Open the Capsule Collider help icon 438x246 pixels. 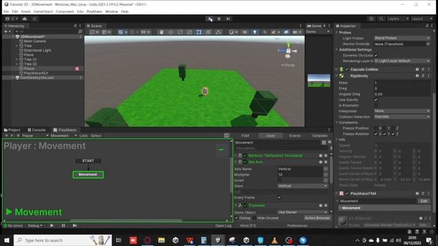(x=417, y=70)
